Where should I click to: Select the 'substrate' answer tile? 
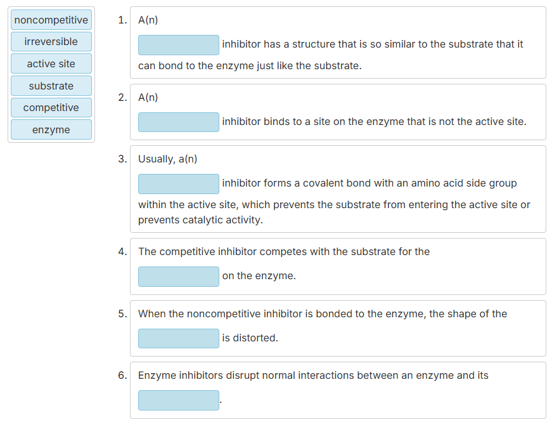tap(51, 86)
